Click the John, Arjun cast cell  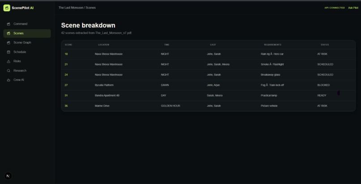pyautogui.click(x=213, y=85)
